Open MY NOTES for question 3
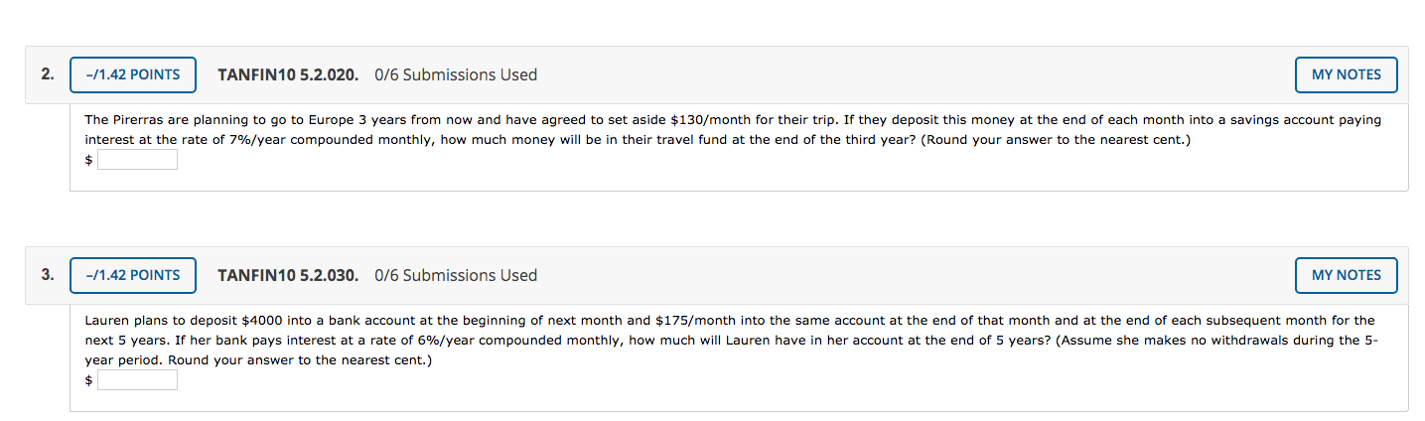Viewport: 1425px width, 421px height. (1346, 275)
